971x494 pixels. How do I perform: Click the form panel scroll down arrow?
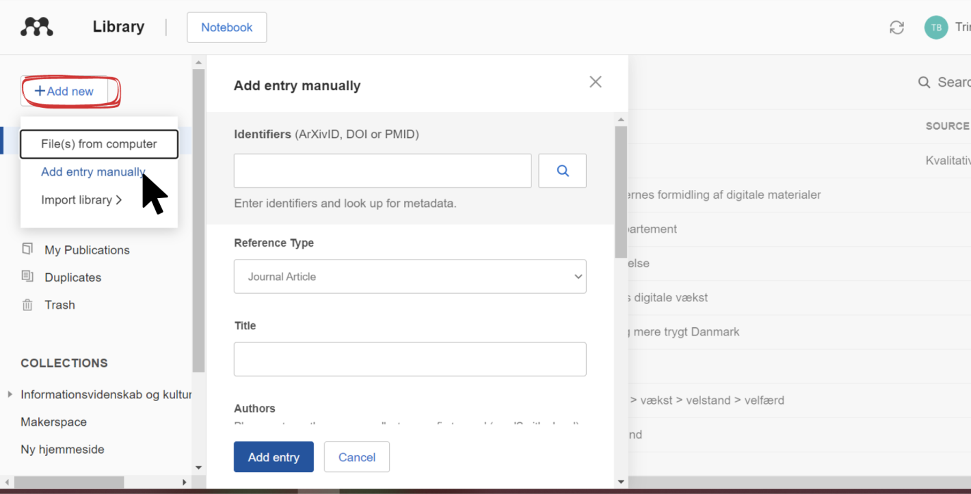(621, 482)
